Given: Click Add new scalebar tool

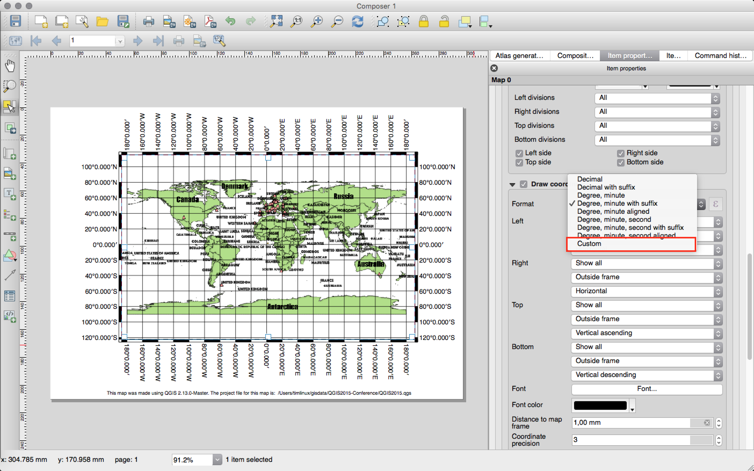Looking at the screenshot, I should 10,235.
